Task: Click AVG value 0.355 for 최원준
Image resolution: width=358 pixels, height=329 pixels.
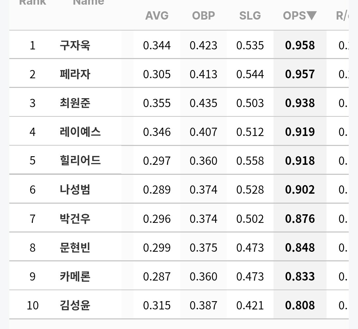Action: click(157, 103)
